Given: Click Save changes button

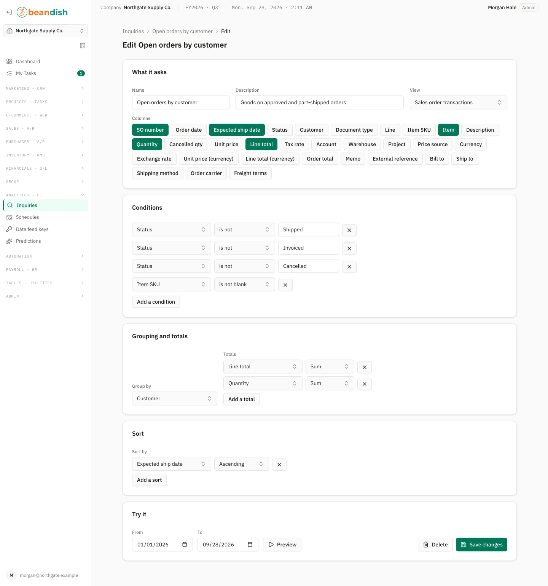Looking at the screenshot, I should 481,545.
